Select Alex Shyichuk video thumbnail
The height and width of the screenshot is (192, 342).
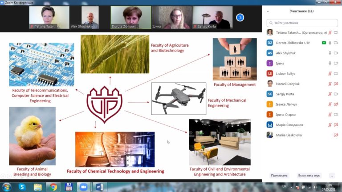tap(90, 17)
